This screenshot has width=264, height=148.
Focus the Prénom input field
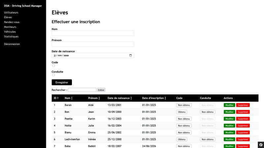(x=93, y=44)
